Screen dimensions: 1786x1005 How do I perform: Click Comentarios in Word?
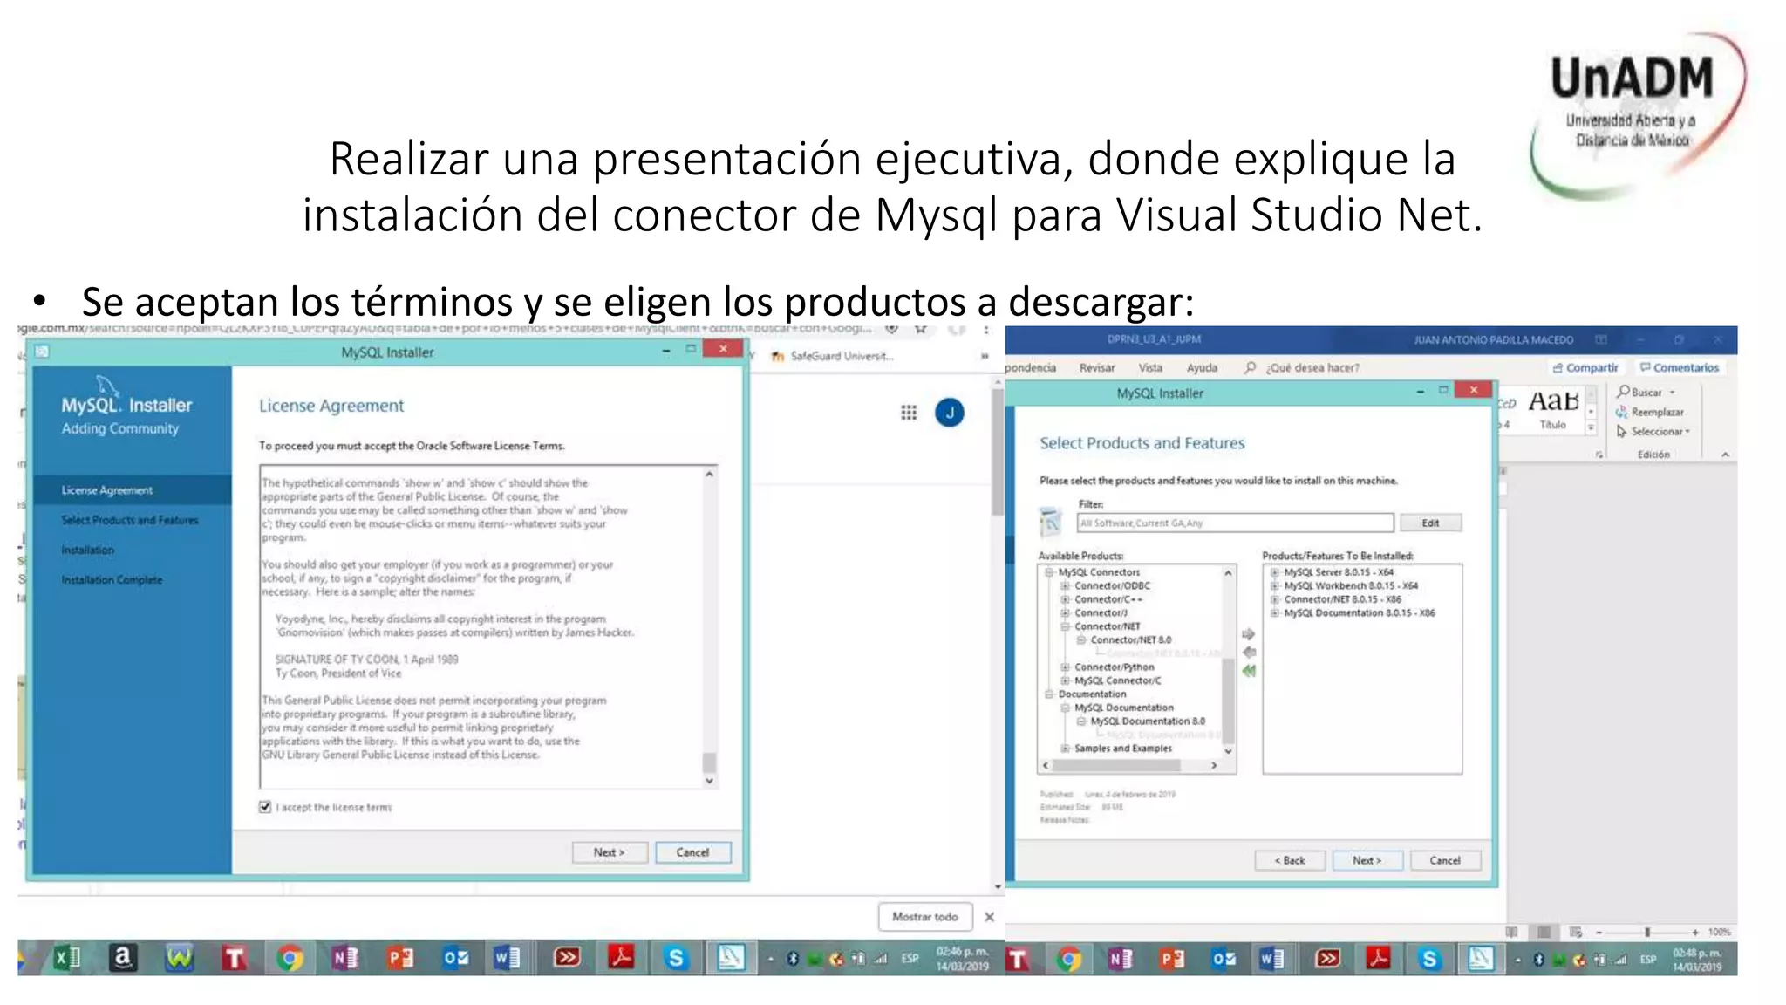coord(1680,368)
